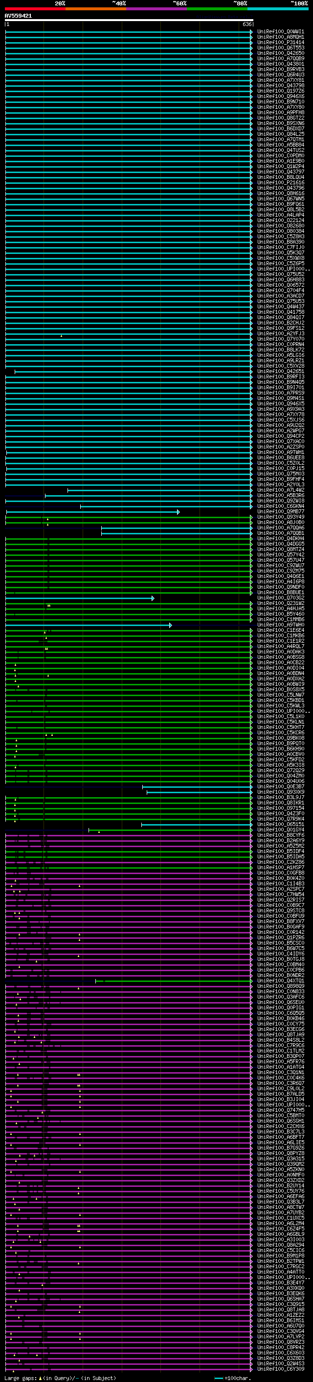The image size is (313, 1382).
Task: Click the purple ~60% identity legend segment
Action: [157, 9]
